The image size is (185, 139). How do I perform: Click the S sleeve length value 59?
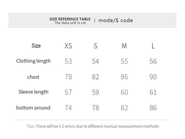[x=96, y=92]
